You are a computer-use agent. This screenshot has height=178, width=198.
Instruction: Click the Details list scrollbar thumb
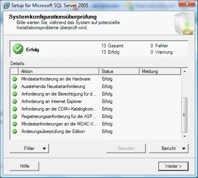click(185, 115)
